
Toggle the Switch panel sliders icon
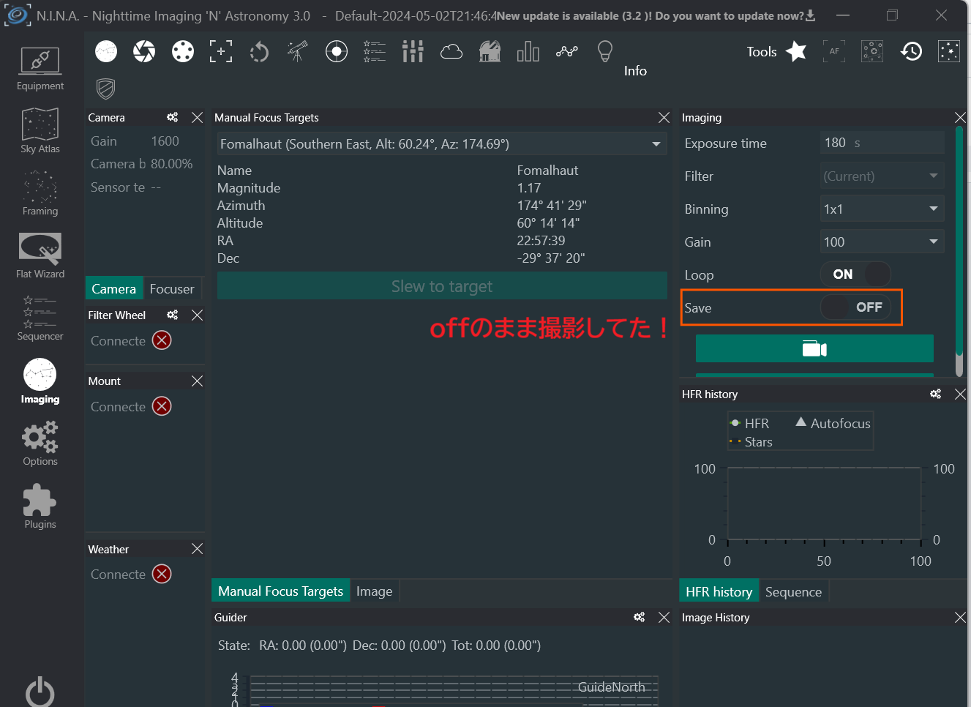pos(413,51)
